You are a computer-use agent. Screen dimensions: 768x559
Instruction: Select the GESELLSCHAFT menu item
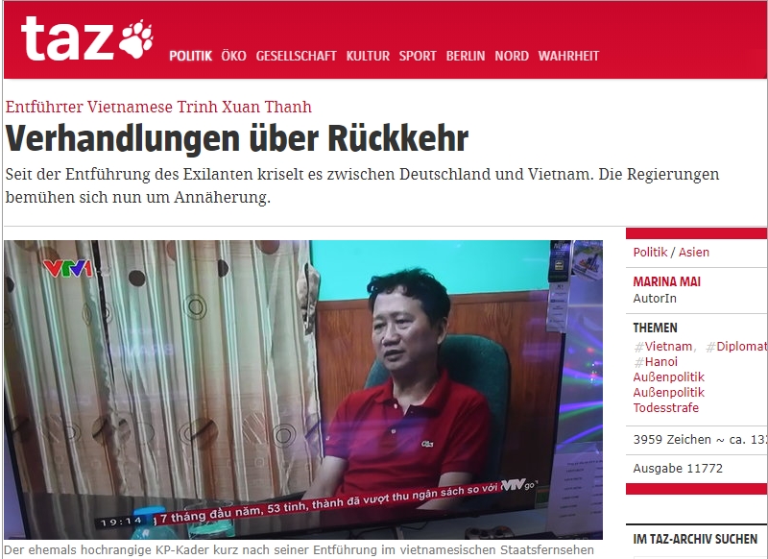click(x=297, y=56)
